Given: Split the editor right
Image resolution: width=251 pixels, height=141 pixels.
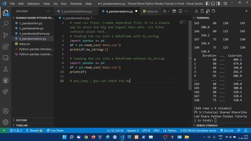Looking at the screenshot, I should 180,11.
